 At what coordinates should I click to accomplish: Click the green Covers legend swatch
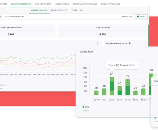[x=83, y=107]
